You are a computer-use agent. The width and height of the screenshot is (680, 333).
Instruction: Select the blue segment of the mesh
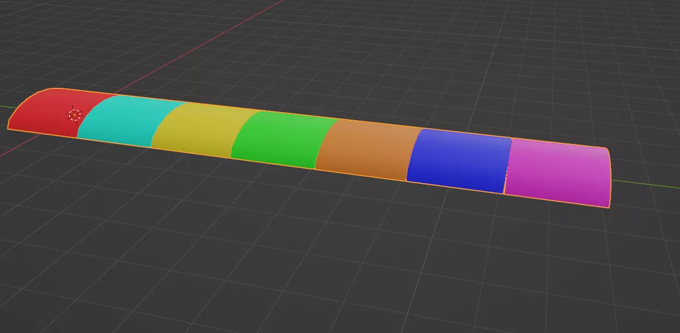(x=458, y=161)
